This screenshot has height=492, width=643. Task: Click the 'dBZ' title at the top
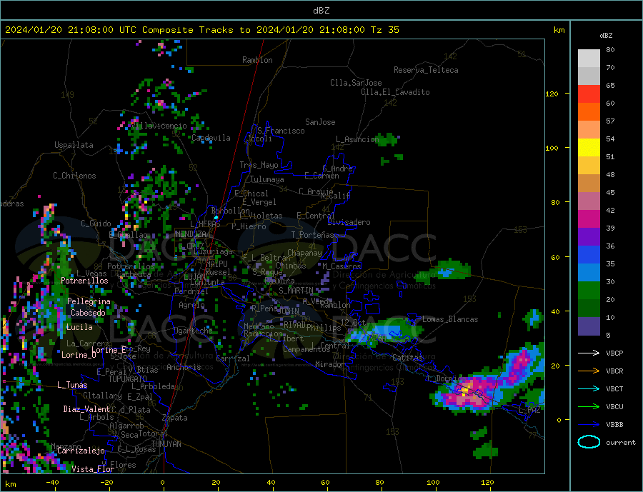click(x=321, y=11)
